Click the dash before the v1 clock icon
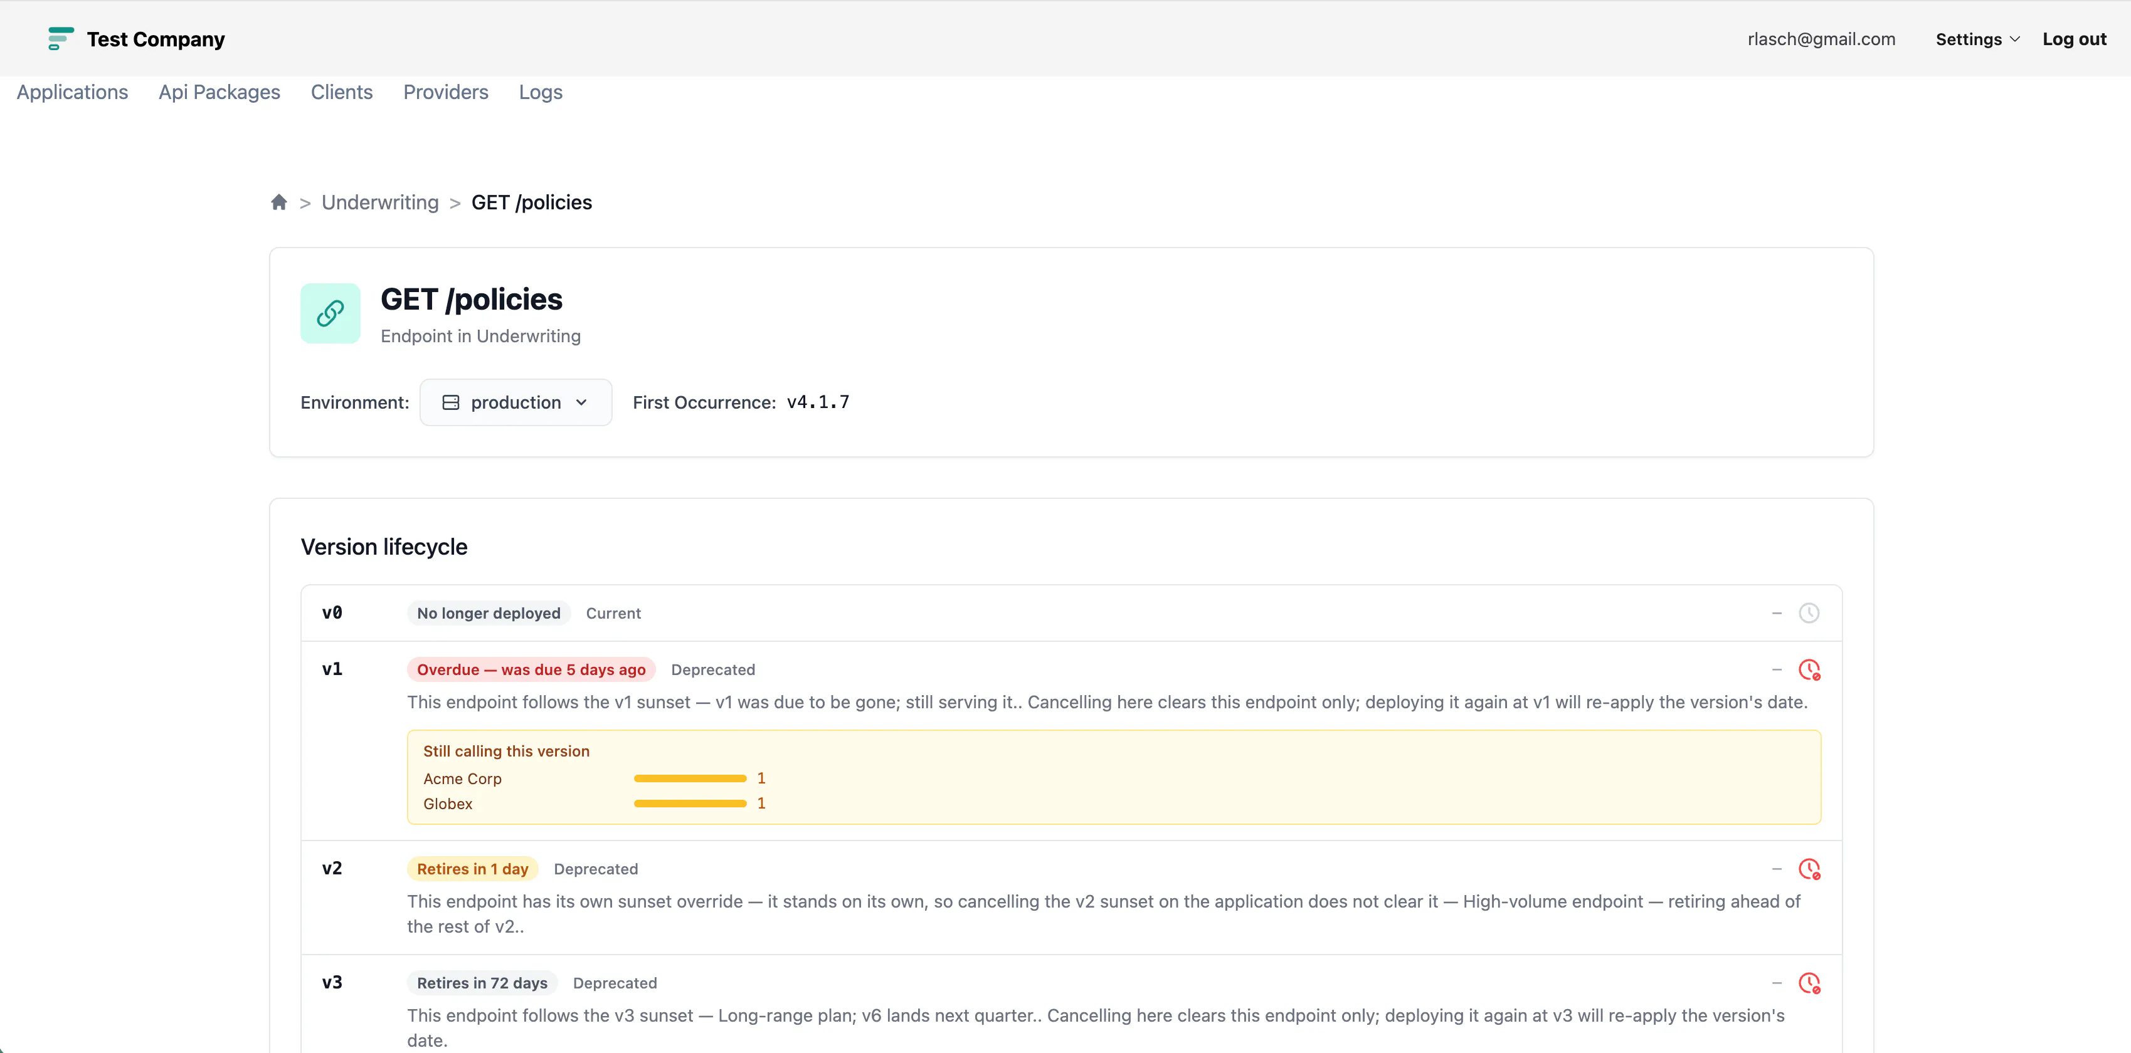This screenshot has height=1053, width=2131. [x=1777, y=669]
